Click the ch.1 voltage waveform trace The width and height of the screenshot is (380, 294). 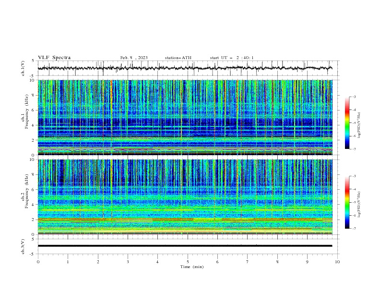pyautogui.click(x=185, y=68)
